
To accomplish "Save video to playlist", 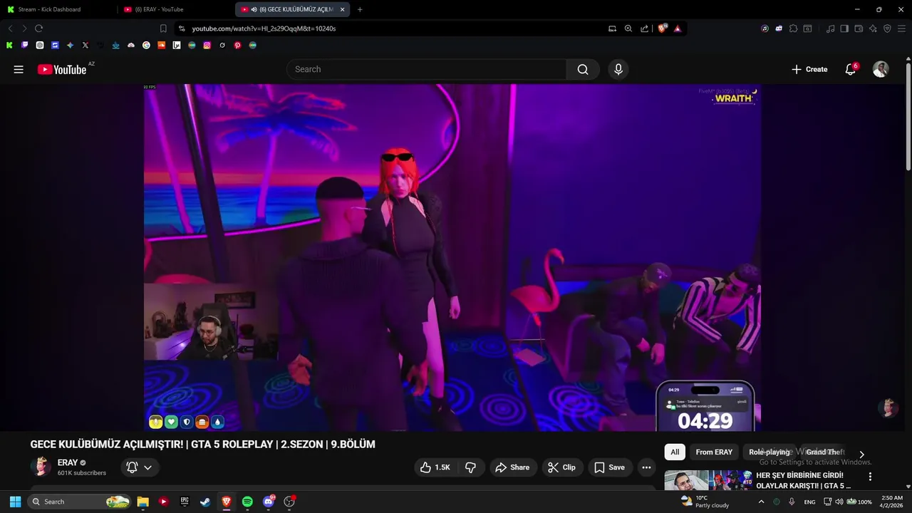I will pos(609,467).
